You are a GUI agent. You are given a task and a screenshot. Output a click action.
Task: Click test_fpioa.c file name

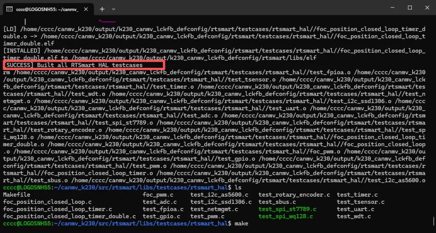[x=163, y=209]
